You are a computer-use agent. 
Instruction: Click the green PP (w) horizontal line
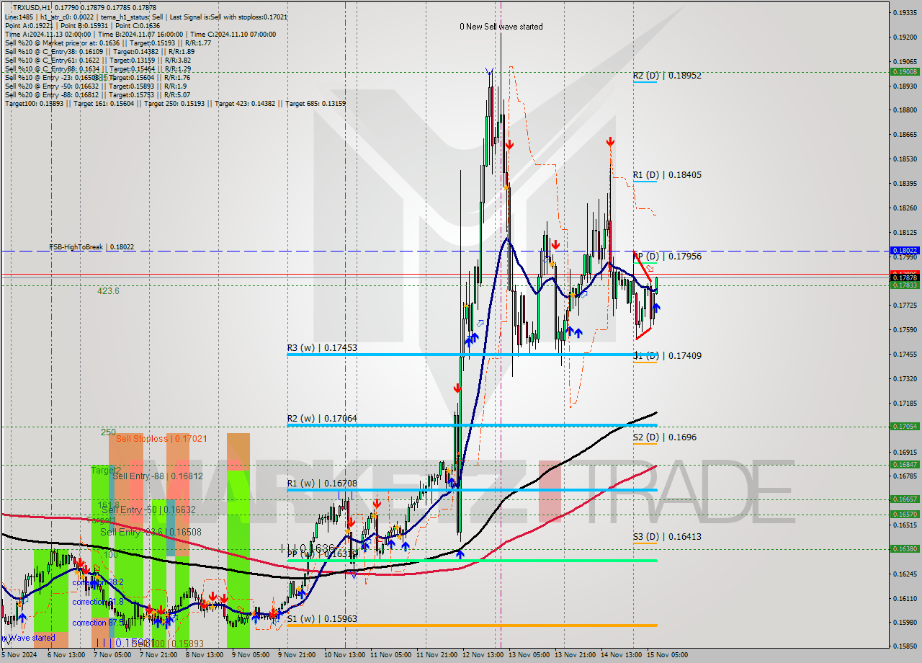(x=472, y=560)
